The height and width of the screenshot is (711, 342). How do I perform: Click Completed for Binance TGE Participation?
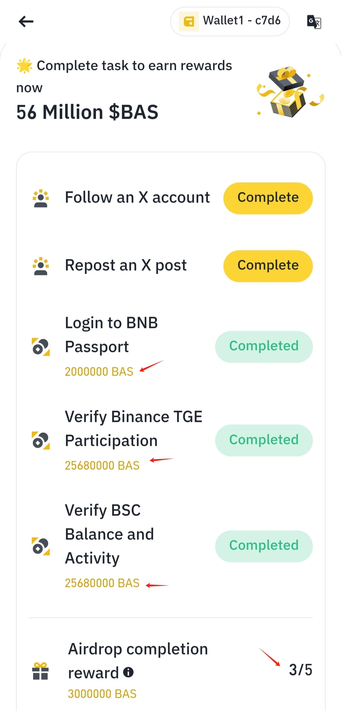click(x=264, y=440)
